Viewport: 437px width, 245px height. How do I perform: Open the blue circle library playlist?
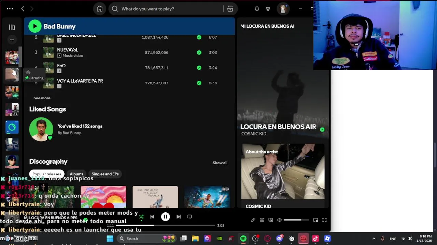coord(12,127)
